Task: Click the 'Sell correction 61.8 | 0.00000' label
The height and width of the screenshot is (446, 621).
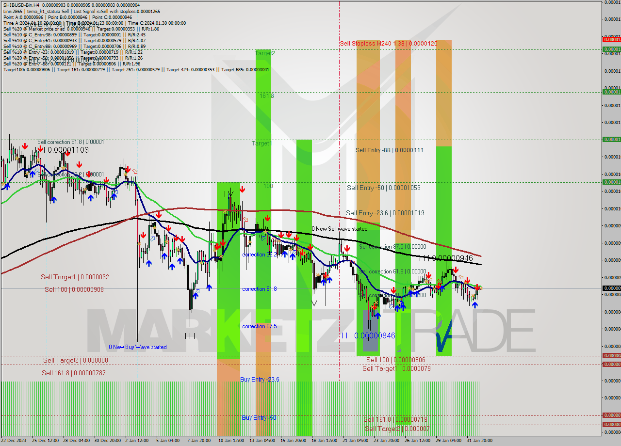Action: pyautogui.click(x=392, y=271)
